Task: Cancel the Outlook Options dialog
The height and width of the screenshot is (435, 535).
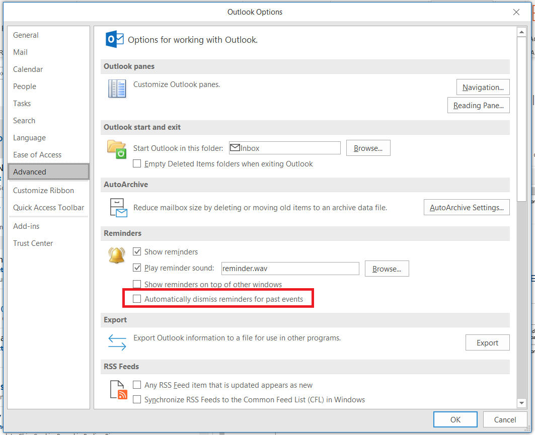Action: [x=505, y=419]
